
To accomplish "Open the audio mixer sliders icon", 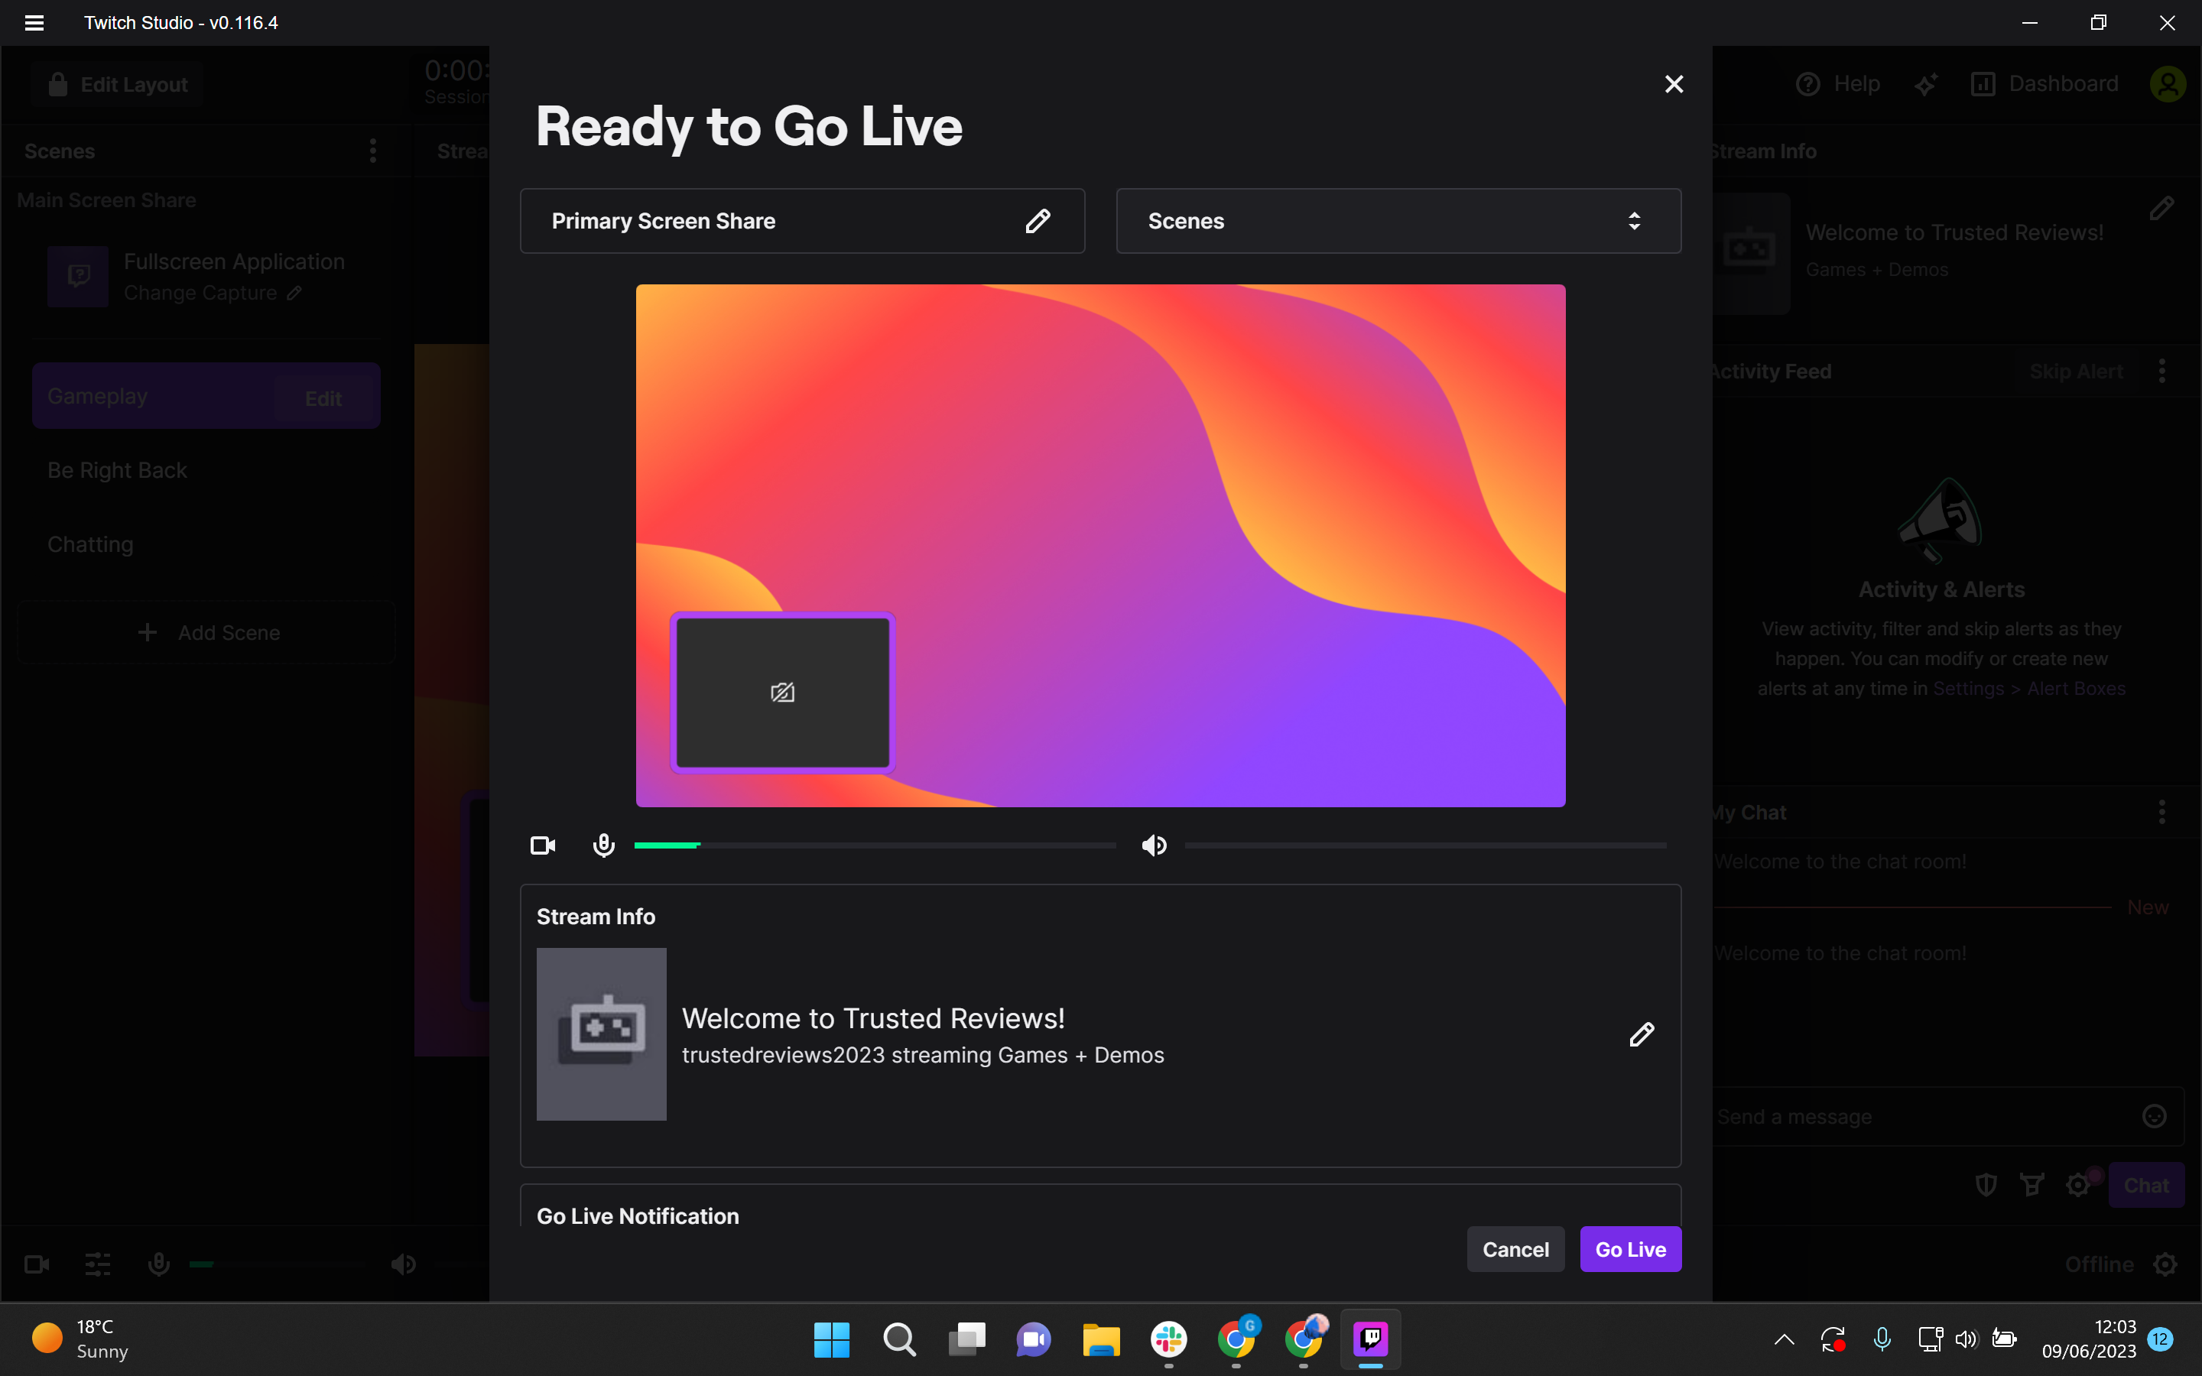I will [x=97, y=1264].
